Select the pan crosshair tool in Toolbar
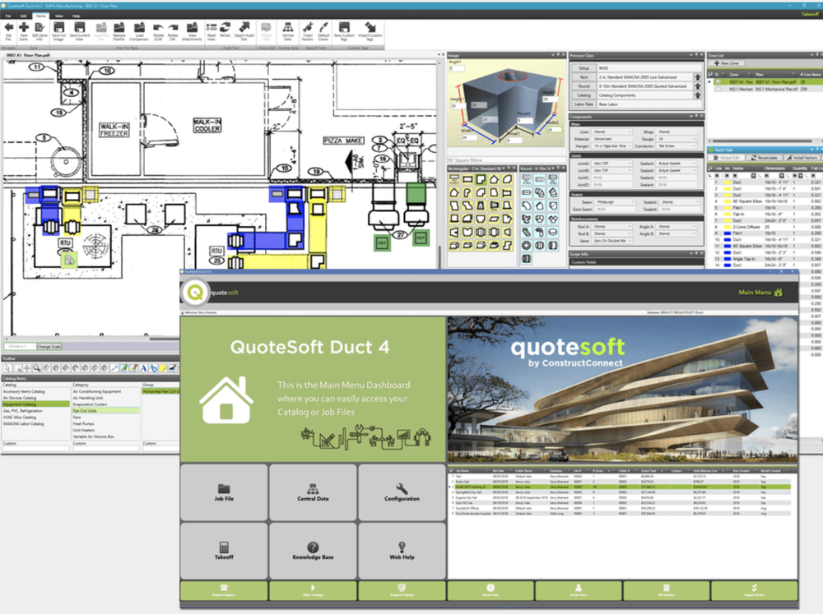The width and height of the screenshot is (823, 614). tap(27, 368)
